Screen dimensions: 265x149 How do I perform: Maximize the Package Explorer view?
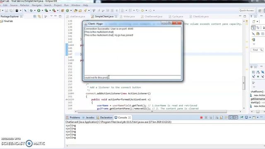pyautogui.click(x=60, y=17)
